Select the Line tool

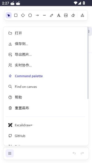tap(44, 15)
